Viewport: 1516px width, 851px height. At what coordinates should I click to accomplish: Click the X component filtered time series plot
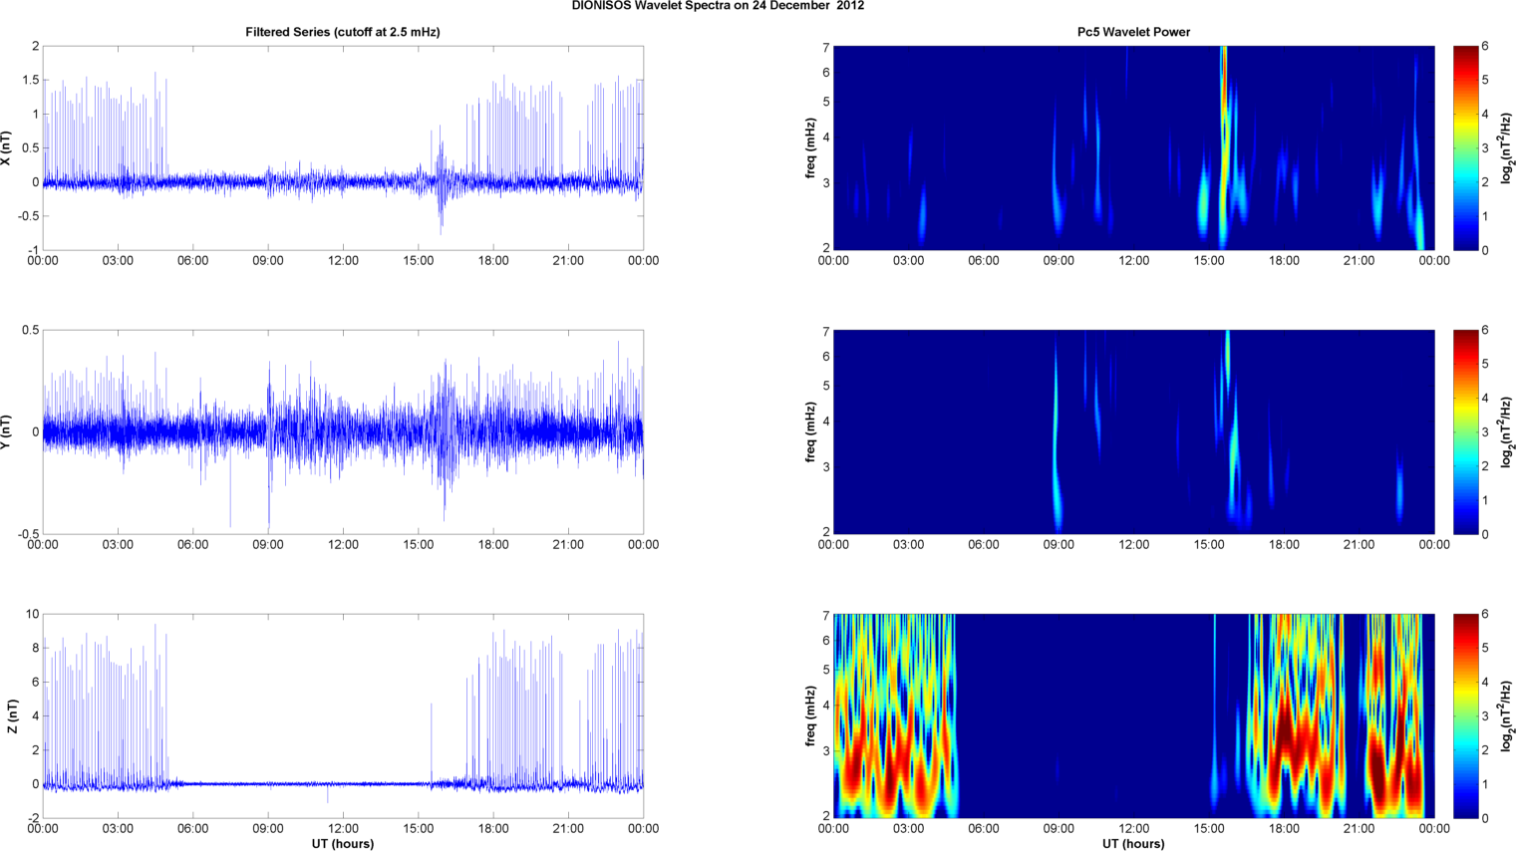343,148
